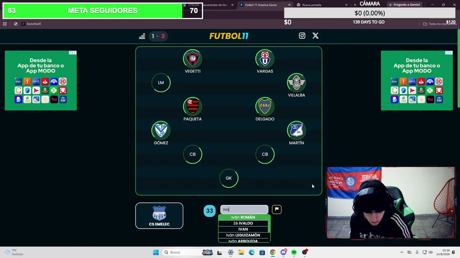The image size is (460, 258).
Task: Expand the hidden system tray icons
Action: [x=402, y=252]
